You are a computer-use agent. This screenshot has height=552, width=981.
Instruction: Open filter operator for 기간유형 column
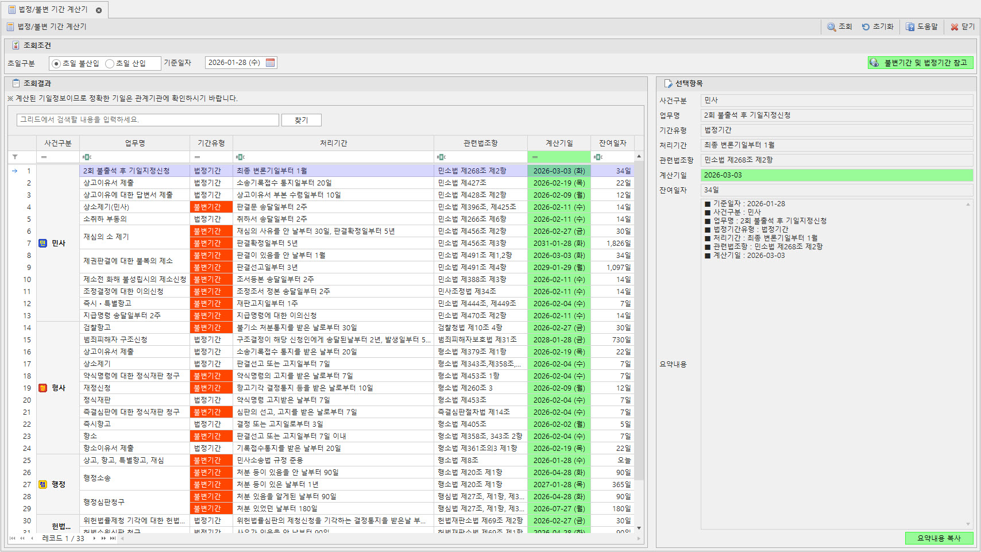click(x=197, y=157)
